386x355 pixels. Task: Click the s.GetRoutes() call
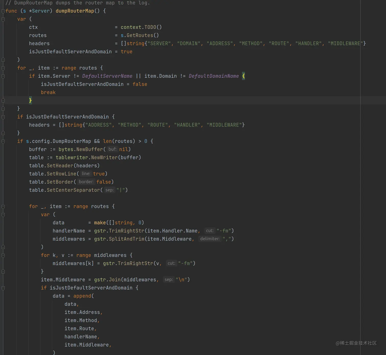pyautogui.click(x=140, y=35)
